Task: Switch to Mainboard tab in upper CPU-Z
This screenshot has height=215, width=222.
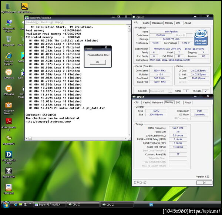Action: (157, 23)
